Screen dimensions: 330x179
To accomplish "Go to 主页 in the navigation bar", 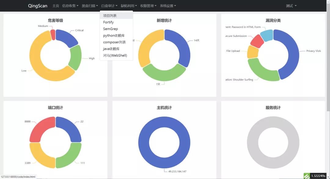I will coord(55,5).
